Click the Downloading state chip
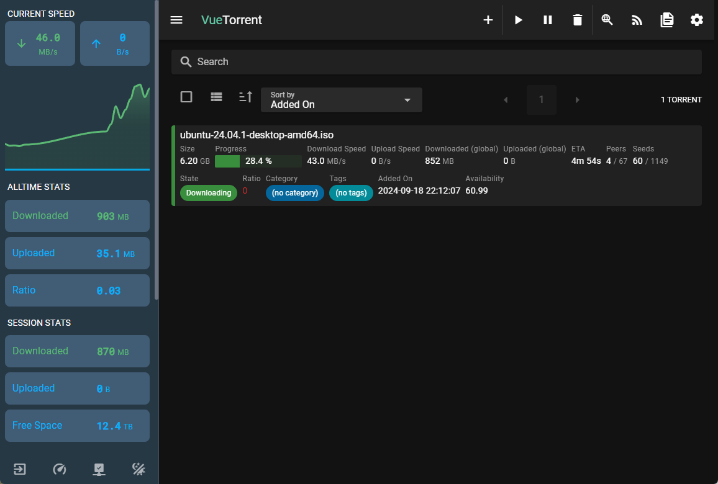The width and height of the screenshot is (718, 484). coord(208,192)
